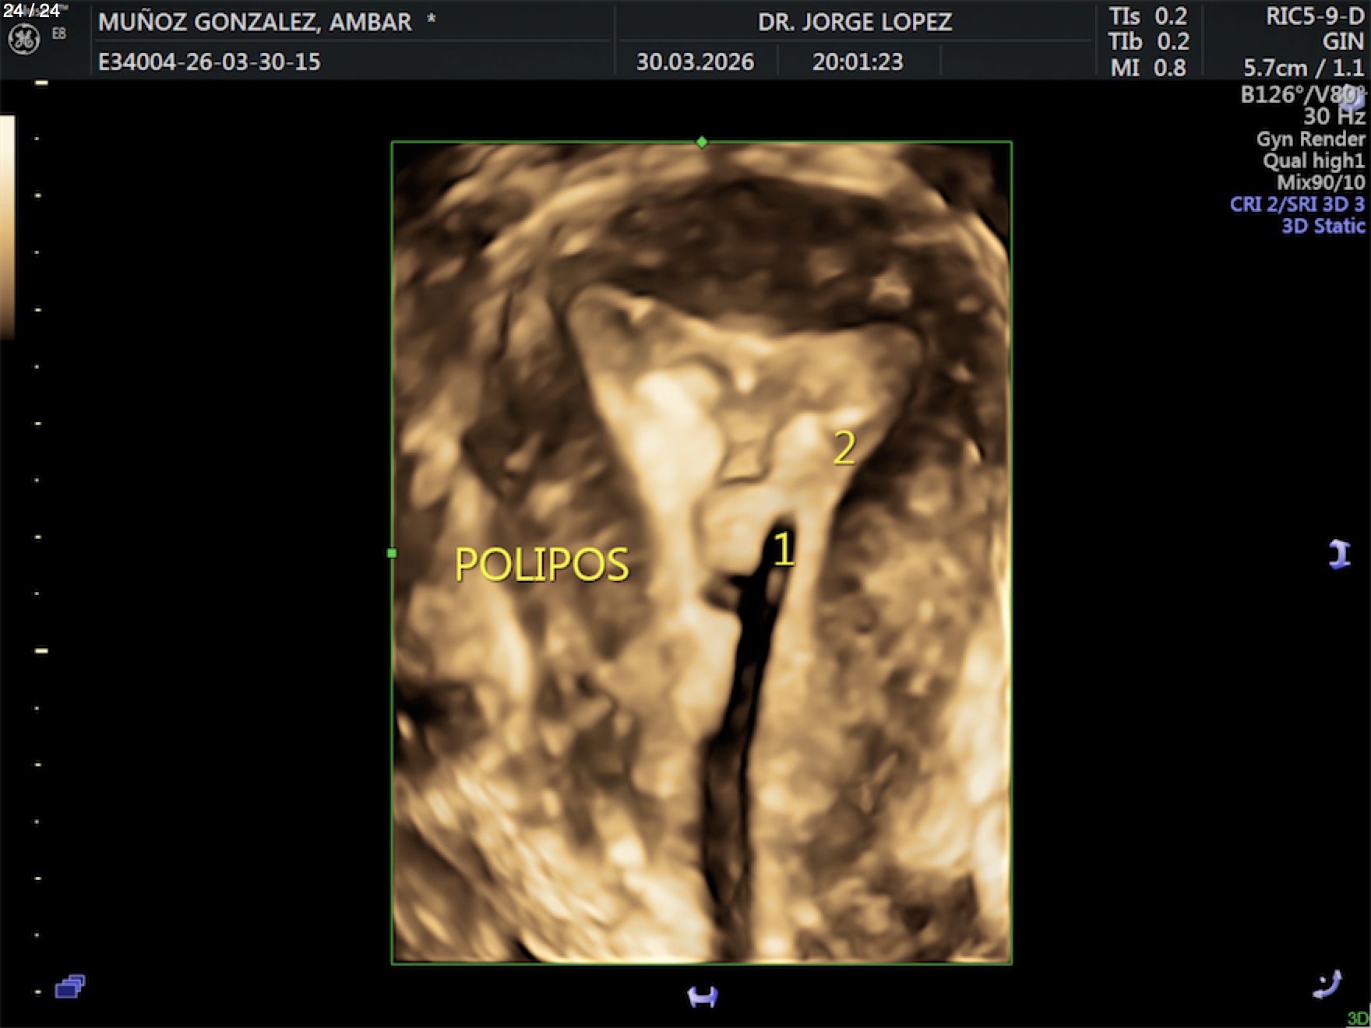Open the Gyn Render preset setting
The image size is (1371, 1028).
pyautogui.click(x=1310, y=139)
